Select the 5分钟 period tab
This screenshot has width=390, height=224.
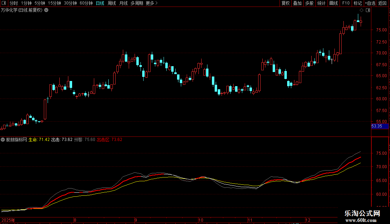tap(40, 3)
